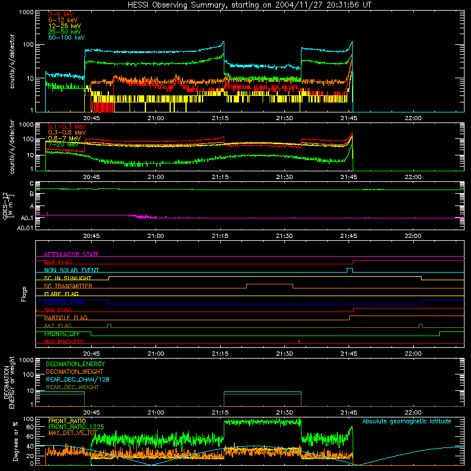
Task: Select the 25-50 keV legend label
Action: click(x=65, y=32)
